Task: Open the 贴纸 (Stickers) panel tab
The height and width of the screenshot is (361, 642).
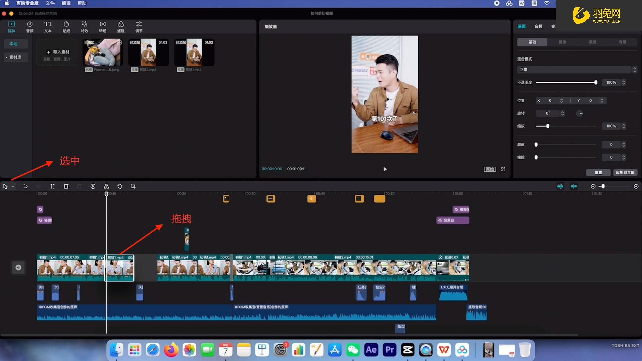Action: click(x=66, y=27)
